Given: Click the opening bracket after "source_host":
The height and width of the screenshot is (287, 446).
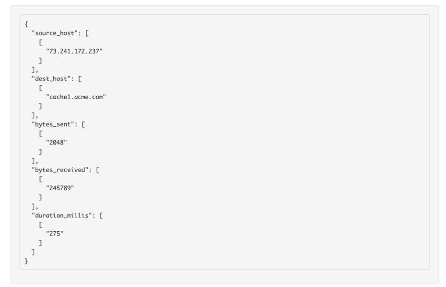Looking at the screenshot, I should tap(87, 33).
